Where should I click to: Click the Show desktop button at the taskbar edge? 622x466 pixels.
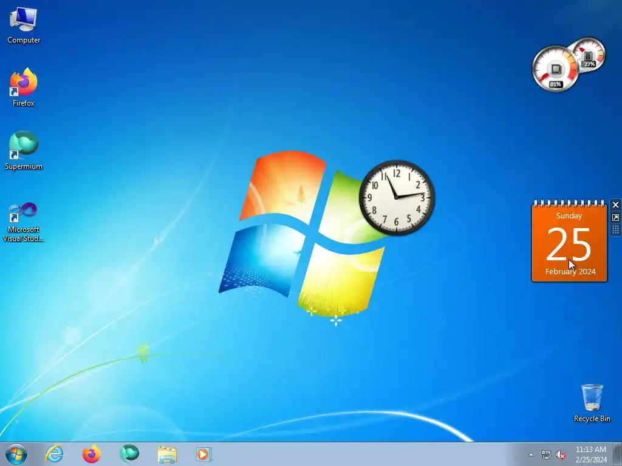click(617, 454)
